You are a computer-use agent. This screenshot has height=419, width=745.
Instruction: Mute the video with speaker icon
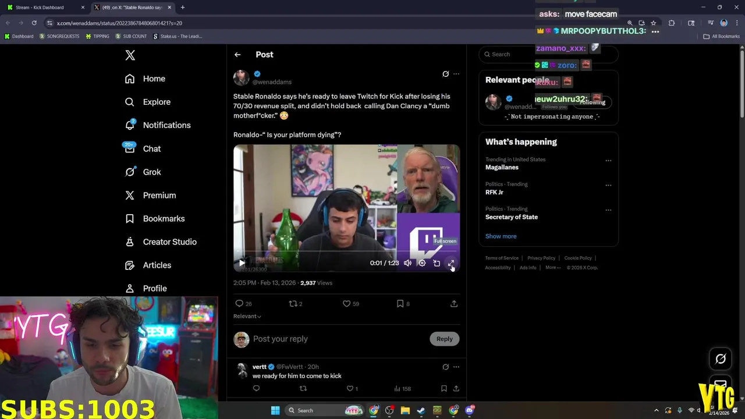point(407,263)
